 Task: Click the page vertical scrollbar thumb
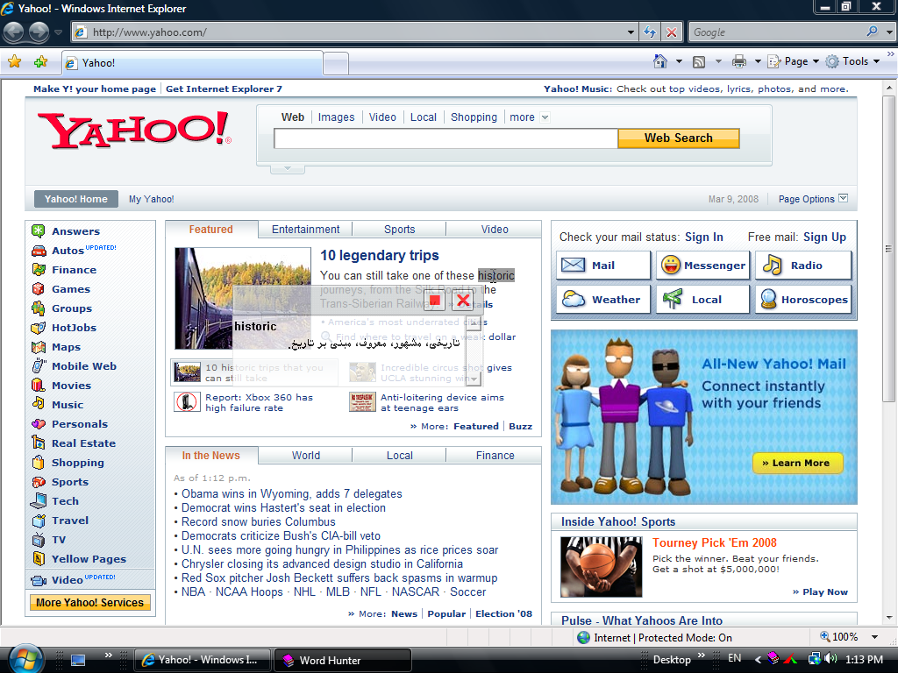(888, 249)
